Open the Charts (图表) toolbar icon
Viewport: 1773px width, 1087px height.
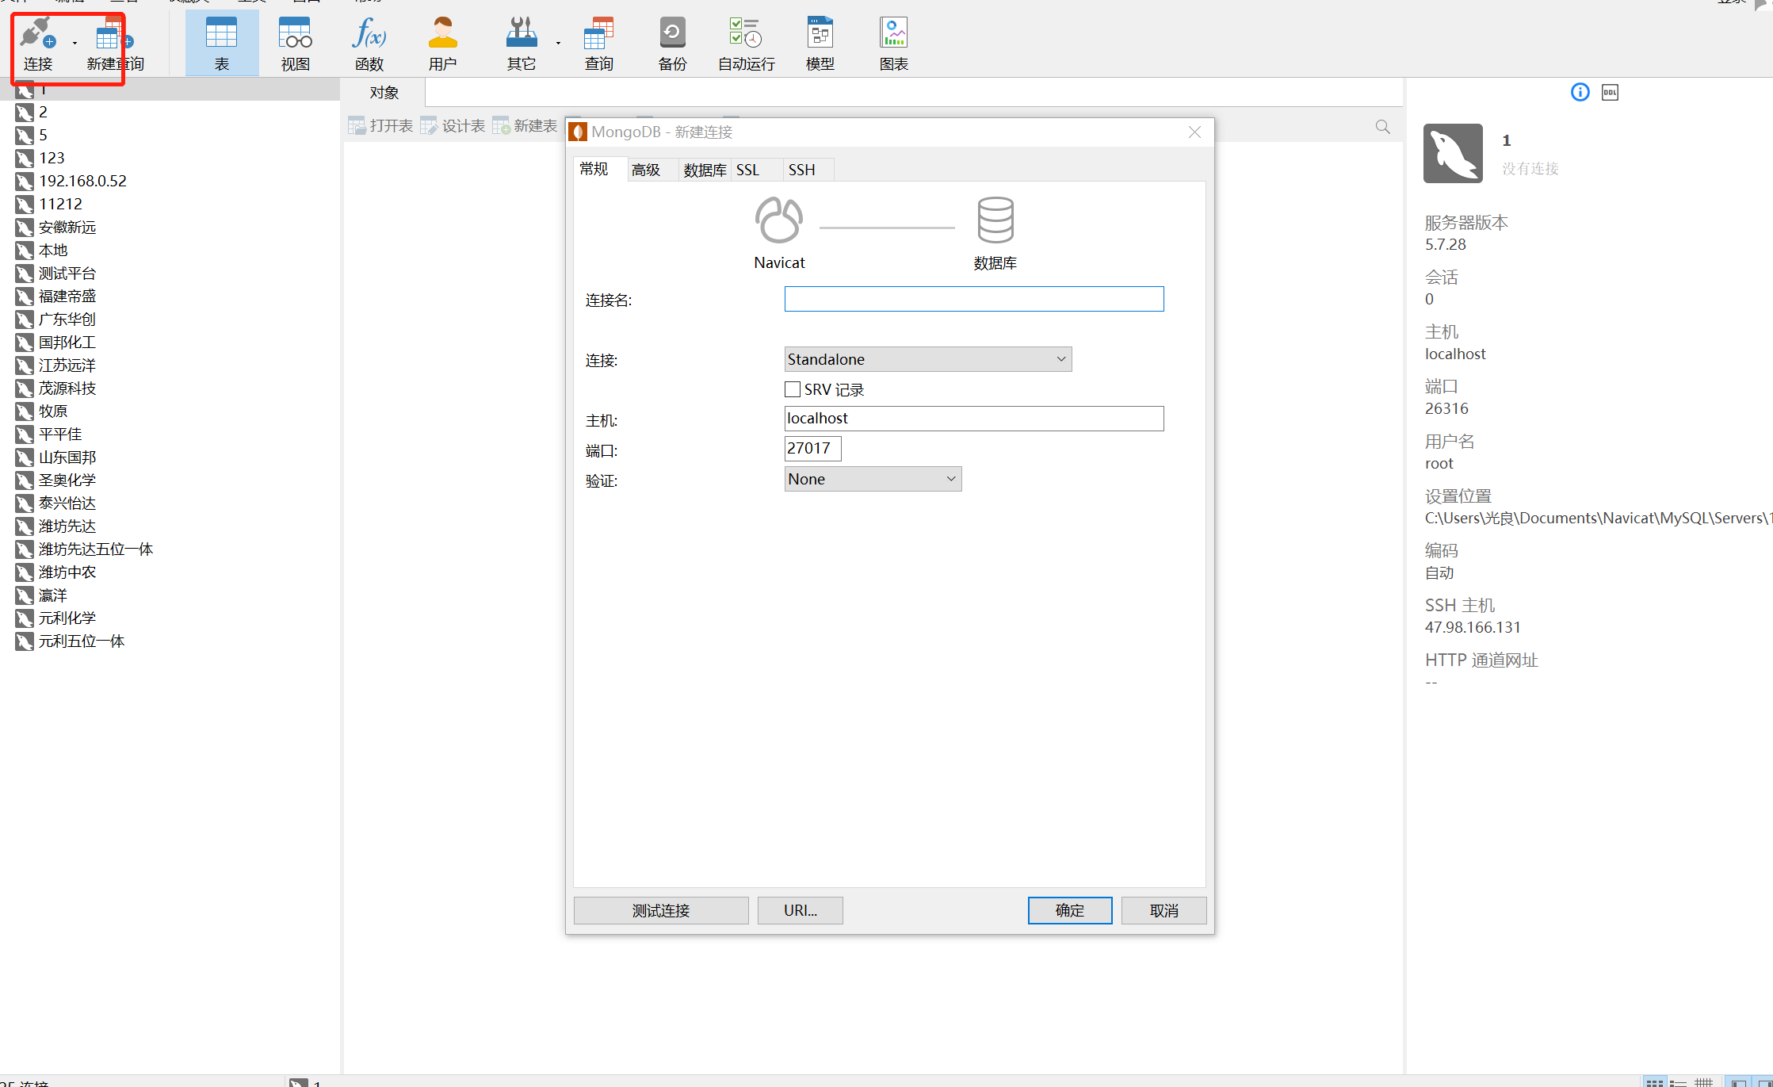point(894,44)
